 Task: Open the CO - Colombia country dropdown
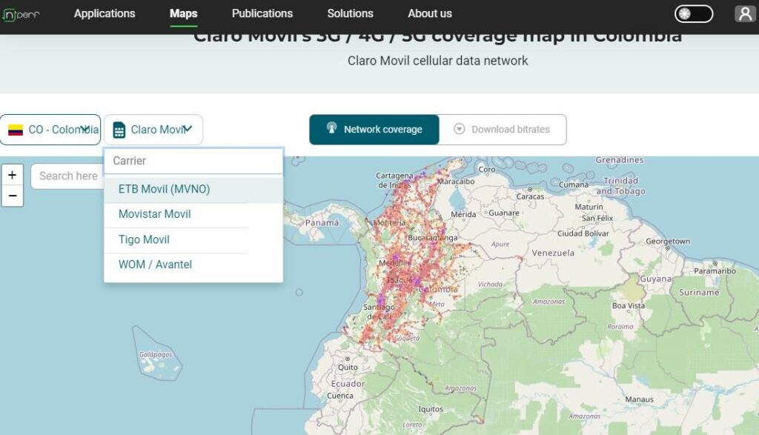click(x=50, y=130)
